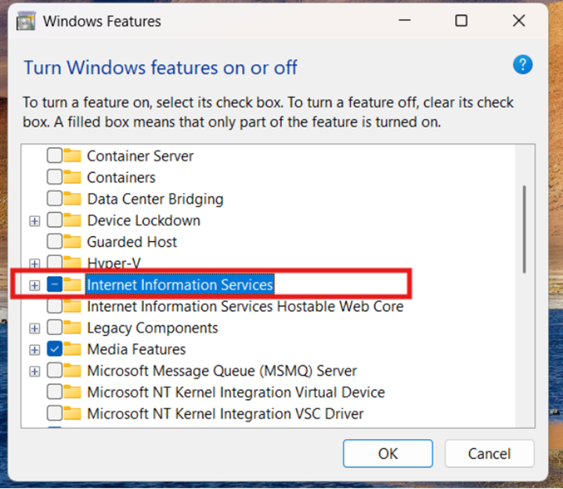Click the IIS Hostable Web Core folder icon
Screen dimensions: 563x489
coord(72,306)
